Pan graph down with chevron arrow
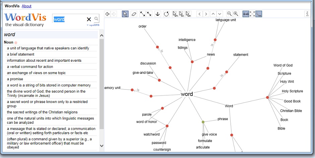This screenshot has width=315, height=158. pyautogui.click(x=219, y=14)
